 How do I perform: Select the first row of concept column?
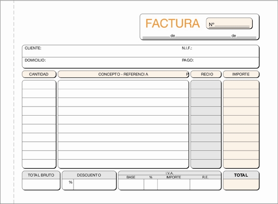(123, 85)
